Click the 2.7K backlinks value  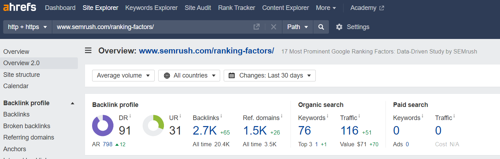click(205, 131)
